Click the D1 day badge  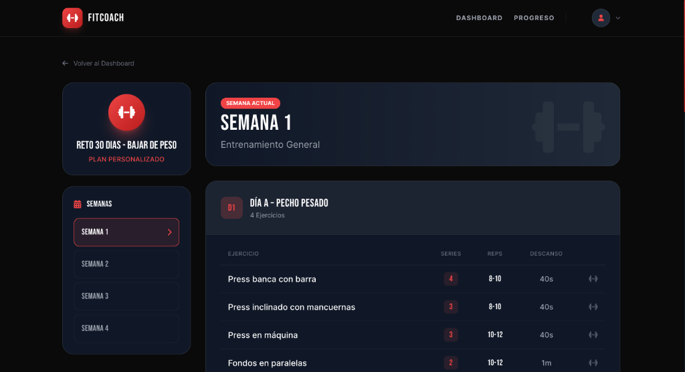click(x=231, y=208)
